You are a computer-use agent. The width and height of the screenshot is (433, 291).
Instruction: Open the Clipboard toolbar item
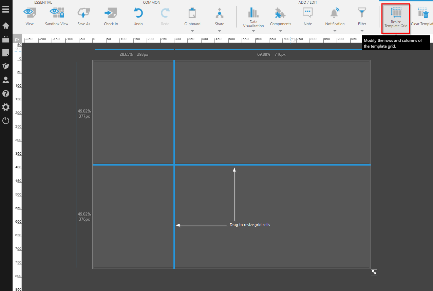pos(192,17)
